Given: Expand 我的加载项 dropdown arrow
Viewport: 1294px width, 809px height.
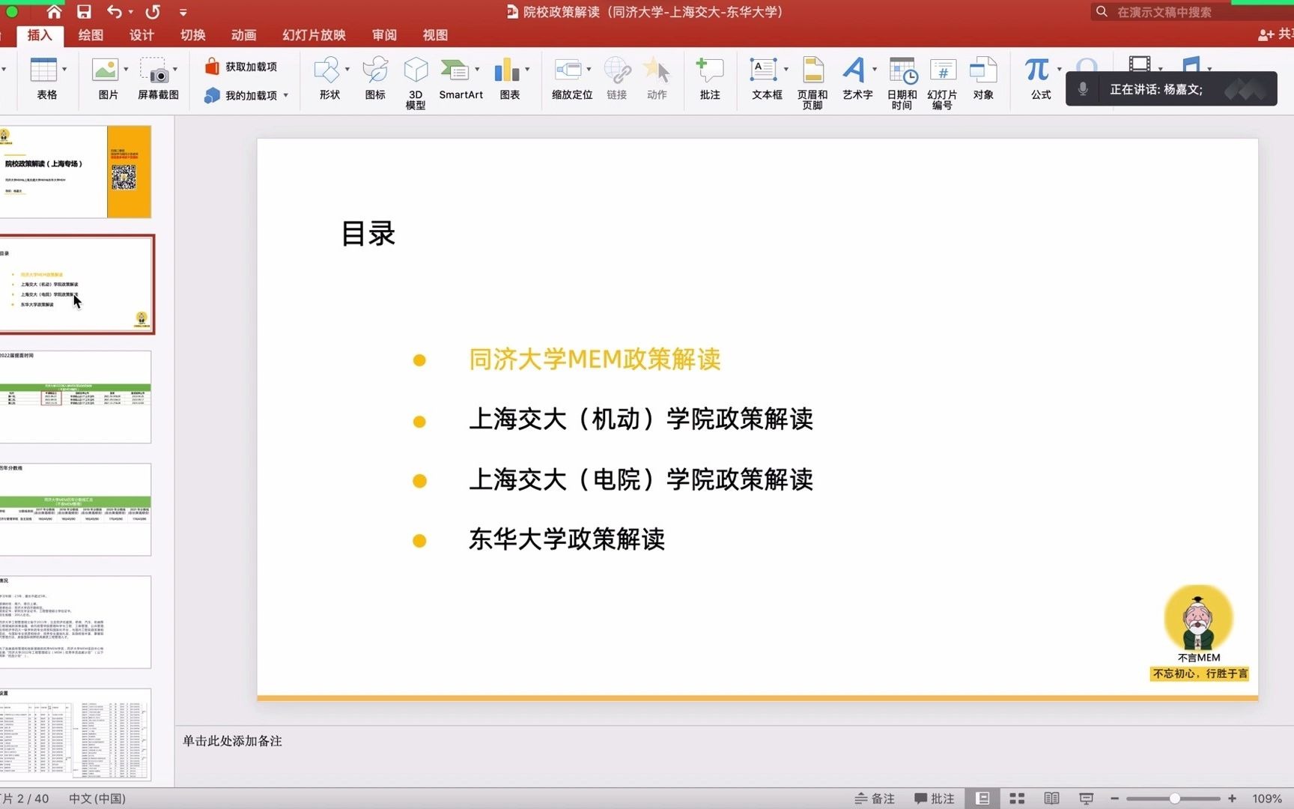Looking at the screenshot, I should (286, 95).
